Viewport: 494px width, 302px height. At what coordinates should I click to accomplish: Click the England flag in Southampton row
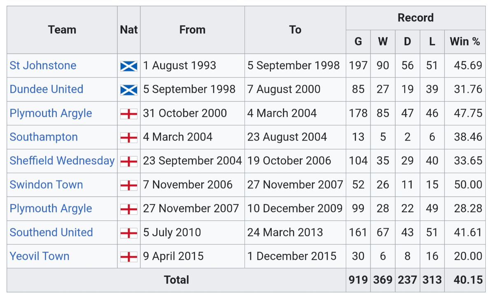pos(129,138)
